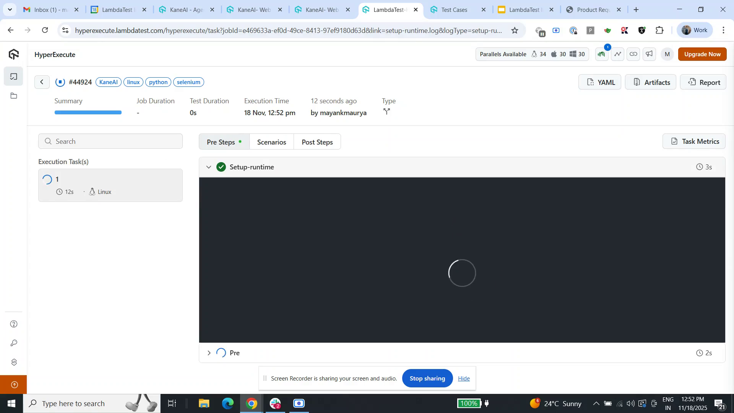Expand the Pre step log section
This screenshot has height=413, width=734.
tap(209, 353)
